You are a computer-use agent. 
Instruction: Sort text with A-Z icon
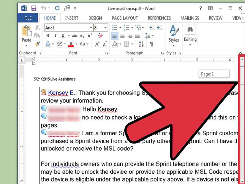coord(141,44)
